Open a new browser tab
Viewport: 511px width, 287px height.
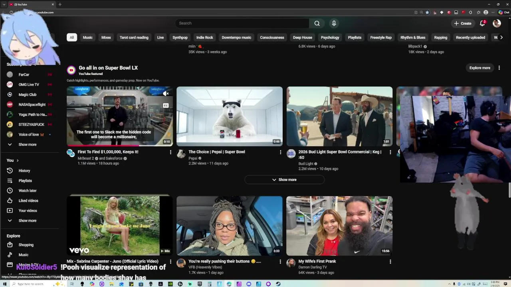60,4
